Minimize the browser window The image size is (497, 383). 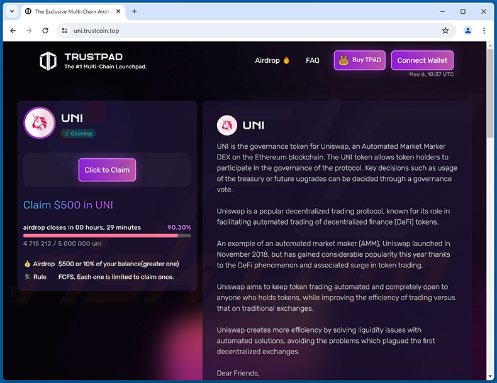(x=442, y=11)
